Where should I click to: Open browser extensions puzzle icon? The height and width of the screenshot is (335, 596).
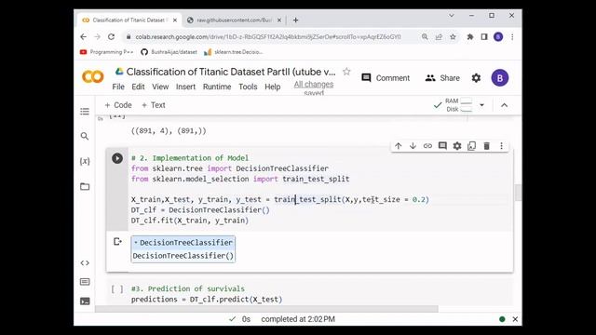[x=470, y=37]
